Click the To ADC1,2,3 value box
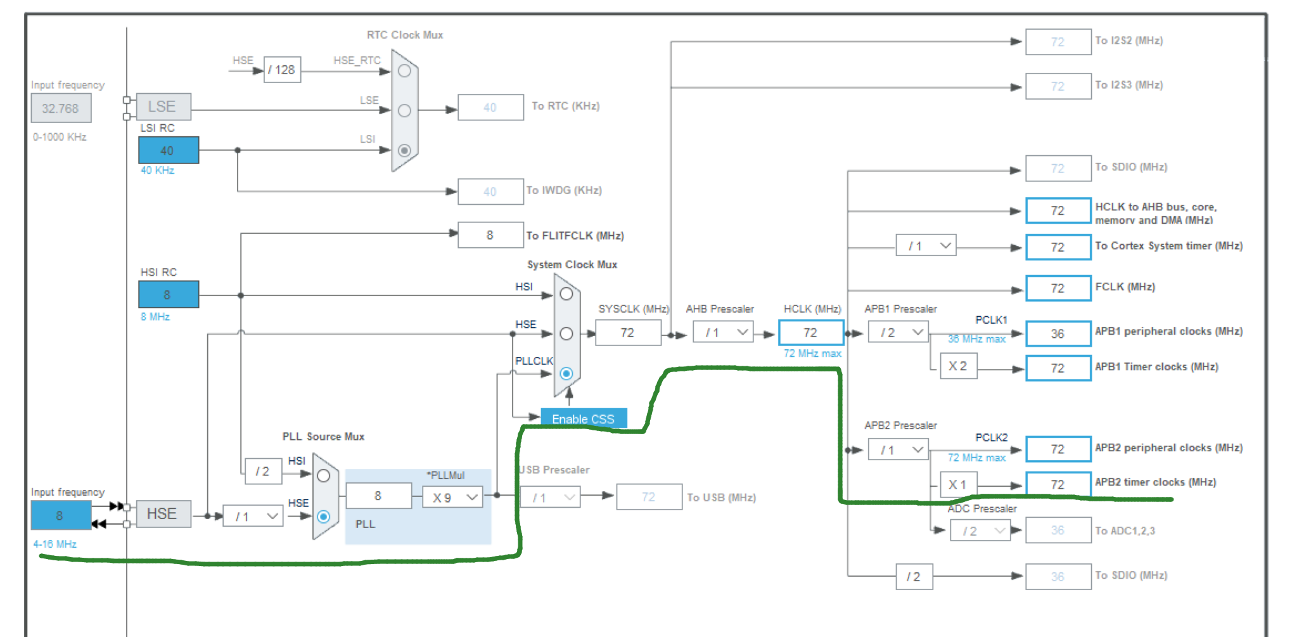 click(1058, 531)
